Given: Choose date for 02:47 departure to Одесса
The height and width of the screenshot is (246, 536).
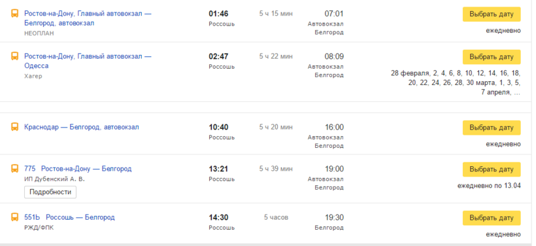Looking at the screenshot, I should pyautogui.click(x=492, y=57).
